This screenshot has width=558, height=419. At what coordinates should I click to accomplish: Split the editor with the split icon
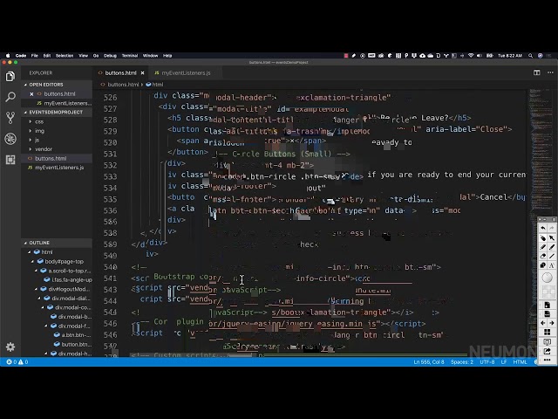click(537, 72)
